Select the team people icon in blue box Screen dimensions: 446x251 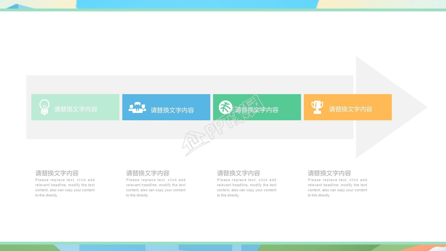(137, 107)
